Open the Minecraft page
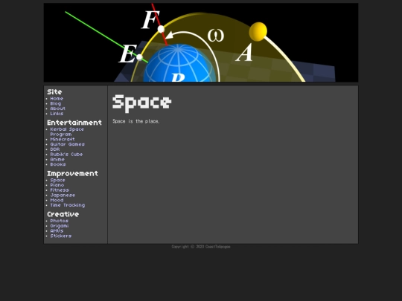The image size is (402, 301). tap(63, 139)
